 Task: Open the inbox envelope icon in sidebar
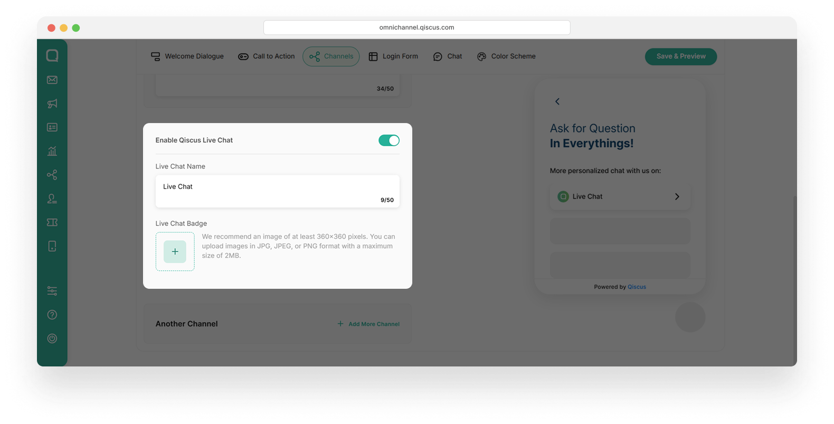pos(52,80)
